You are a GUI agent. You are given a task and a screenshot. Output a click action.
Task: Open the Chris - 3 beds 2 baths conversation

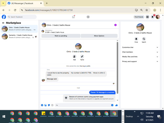pyautogui.click(x=19, y=29)
